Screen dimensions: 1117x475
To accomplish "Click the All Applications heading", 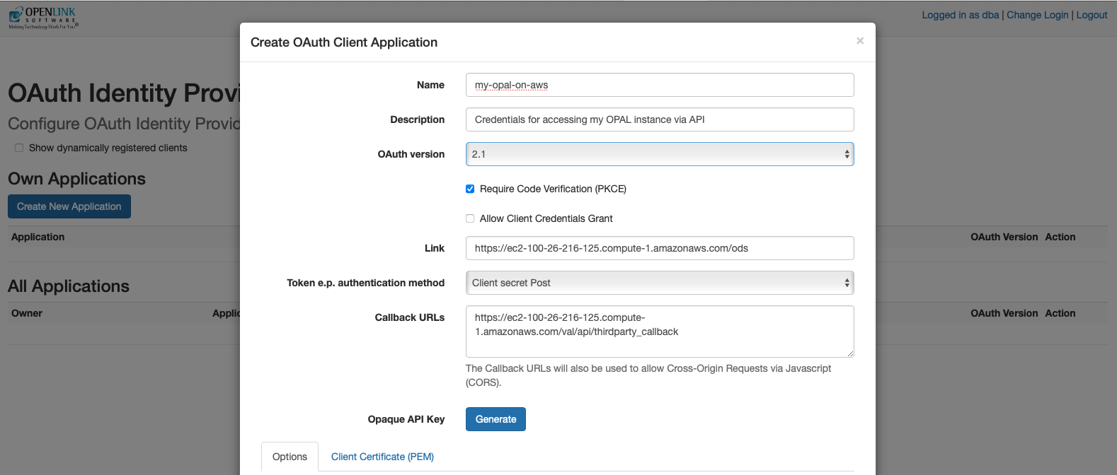I will pyautogui.click(x=69, y=286).
